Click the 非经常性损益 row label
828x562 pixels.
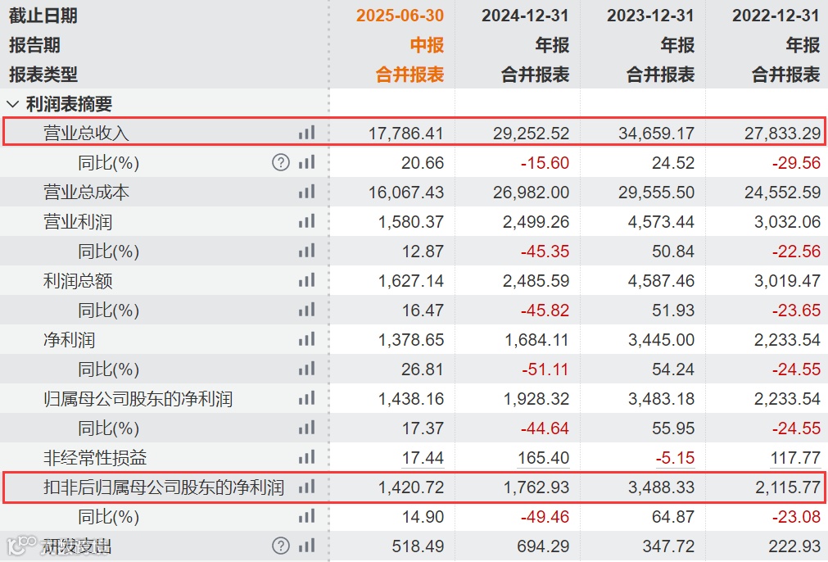coord(95,458)
